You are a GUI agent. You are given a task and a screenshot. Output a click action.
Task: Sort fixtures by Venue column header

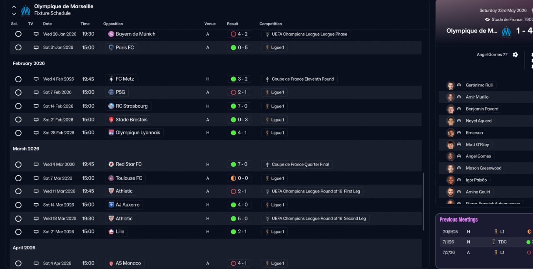(x=210, y=24)
